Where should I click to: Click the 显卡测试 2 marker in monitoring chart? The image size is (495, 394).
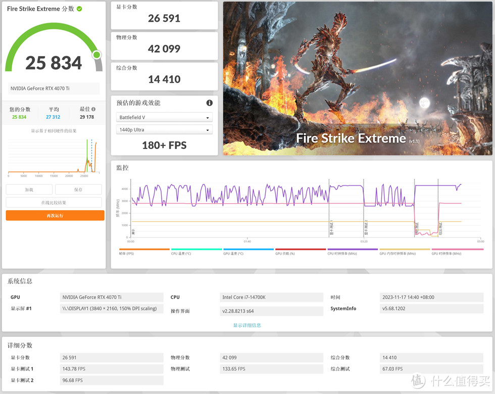[366, 228]
